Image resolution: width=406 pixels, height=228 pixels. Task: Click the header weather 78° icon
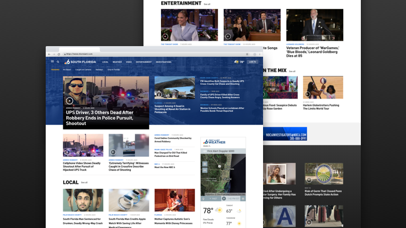[x=239, y=62]
